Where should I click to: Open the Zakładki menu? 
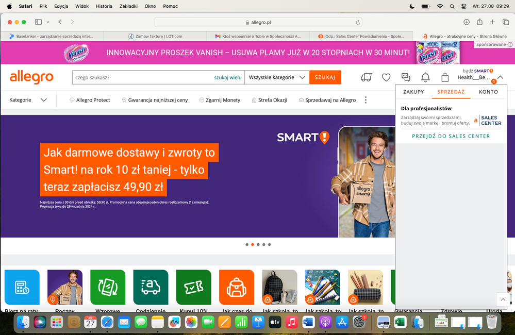(x=128, y=6)
